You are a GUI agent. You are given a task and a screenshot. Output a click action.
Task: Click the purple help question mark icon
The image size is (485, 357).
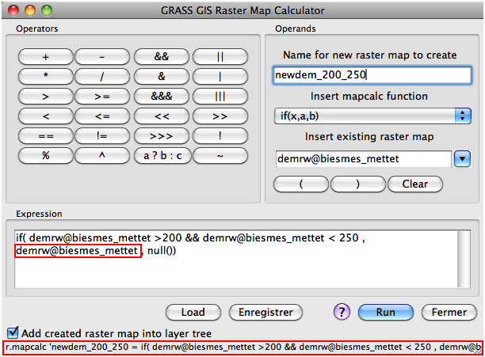coord(342,312)
